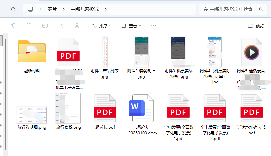Go to 图片 in breadcrumb path
This screenshot has width=271, height=156.
52,9
